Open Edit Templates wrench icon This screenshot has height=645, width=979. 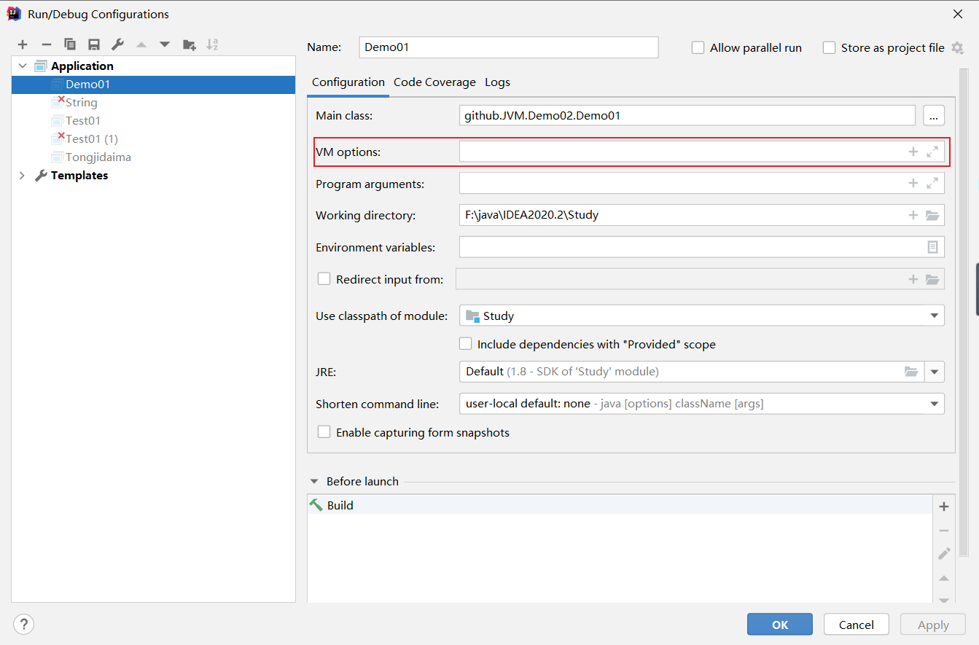[117, 44]
